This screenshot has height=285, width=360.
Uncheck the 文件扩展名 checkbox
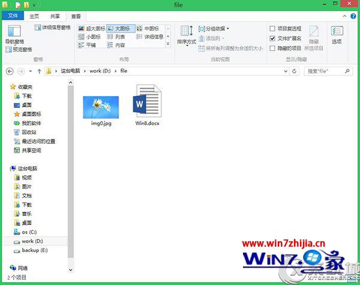pos(272,38)
